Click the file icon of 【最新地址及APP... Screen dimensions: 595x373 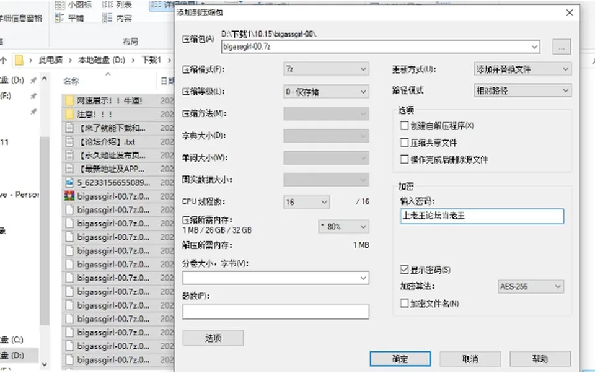(69, 169)
